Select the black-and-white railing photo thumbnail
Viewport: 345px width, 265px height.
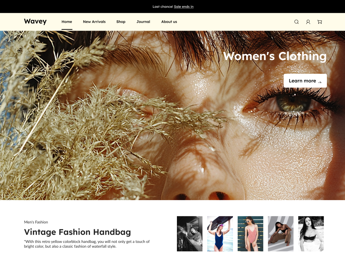(189, 234)
